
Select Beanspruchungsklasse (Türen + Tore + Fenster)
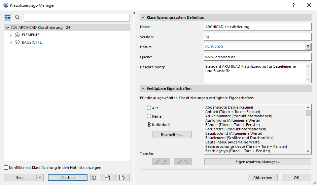246,146
